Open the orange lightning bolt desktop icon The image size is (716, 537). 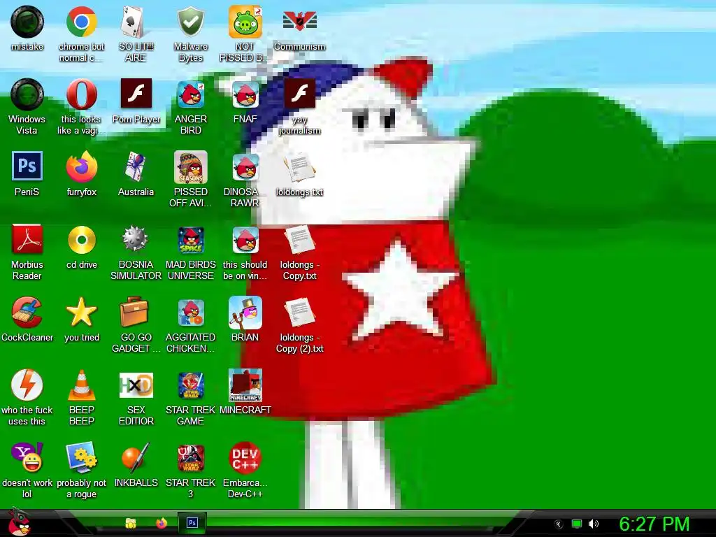27,385
